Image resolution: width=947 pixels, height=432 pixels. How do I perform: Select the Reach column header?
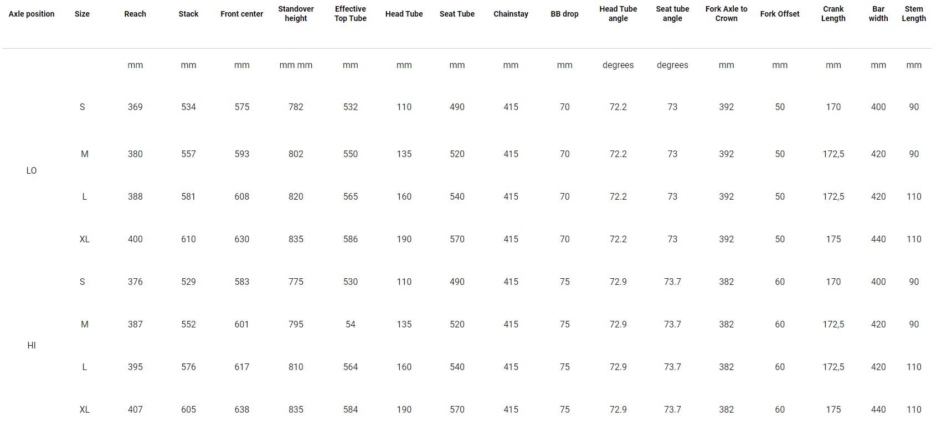point(135,14)
